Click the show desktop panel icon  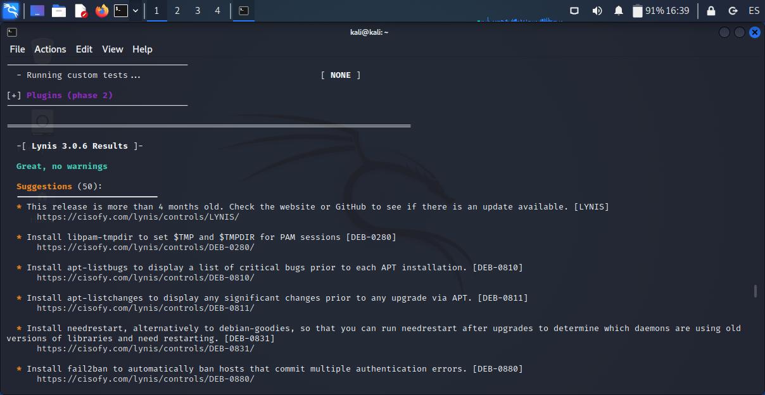pyautogui.click(x=37, y=11)
